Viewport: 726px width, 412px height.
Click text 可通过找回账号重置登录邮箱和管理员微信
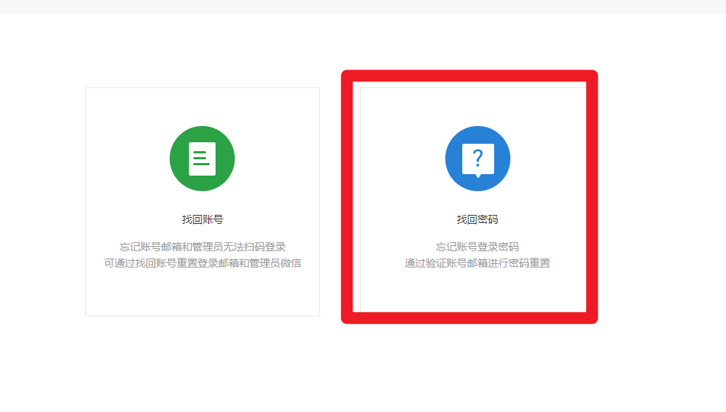pos(202,263)
